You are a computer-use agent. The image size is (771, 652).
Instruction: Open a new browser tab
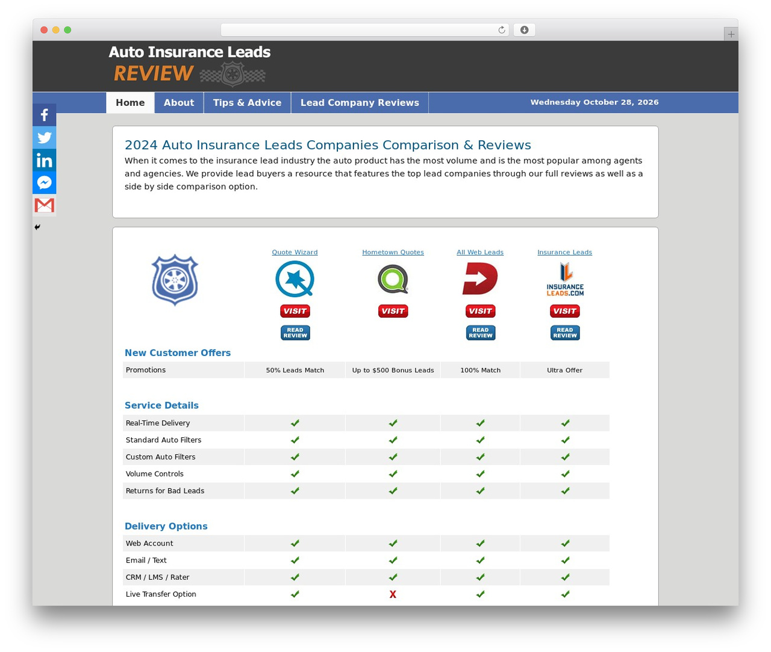click(x=731, y=34)
